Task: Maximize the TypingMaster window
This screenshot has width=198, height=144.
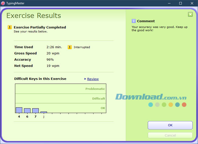Action: 180,3
